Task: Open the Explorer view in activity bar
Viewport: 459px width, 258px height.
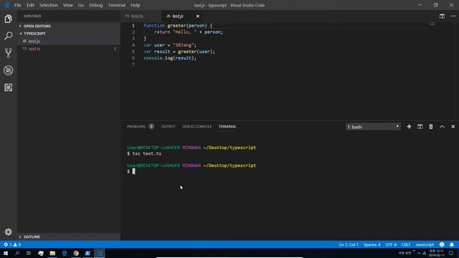Action: 8,19
